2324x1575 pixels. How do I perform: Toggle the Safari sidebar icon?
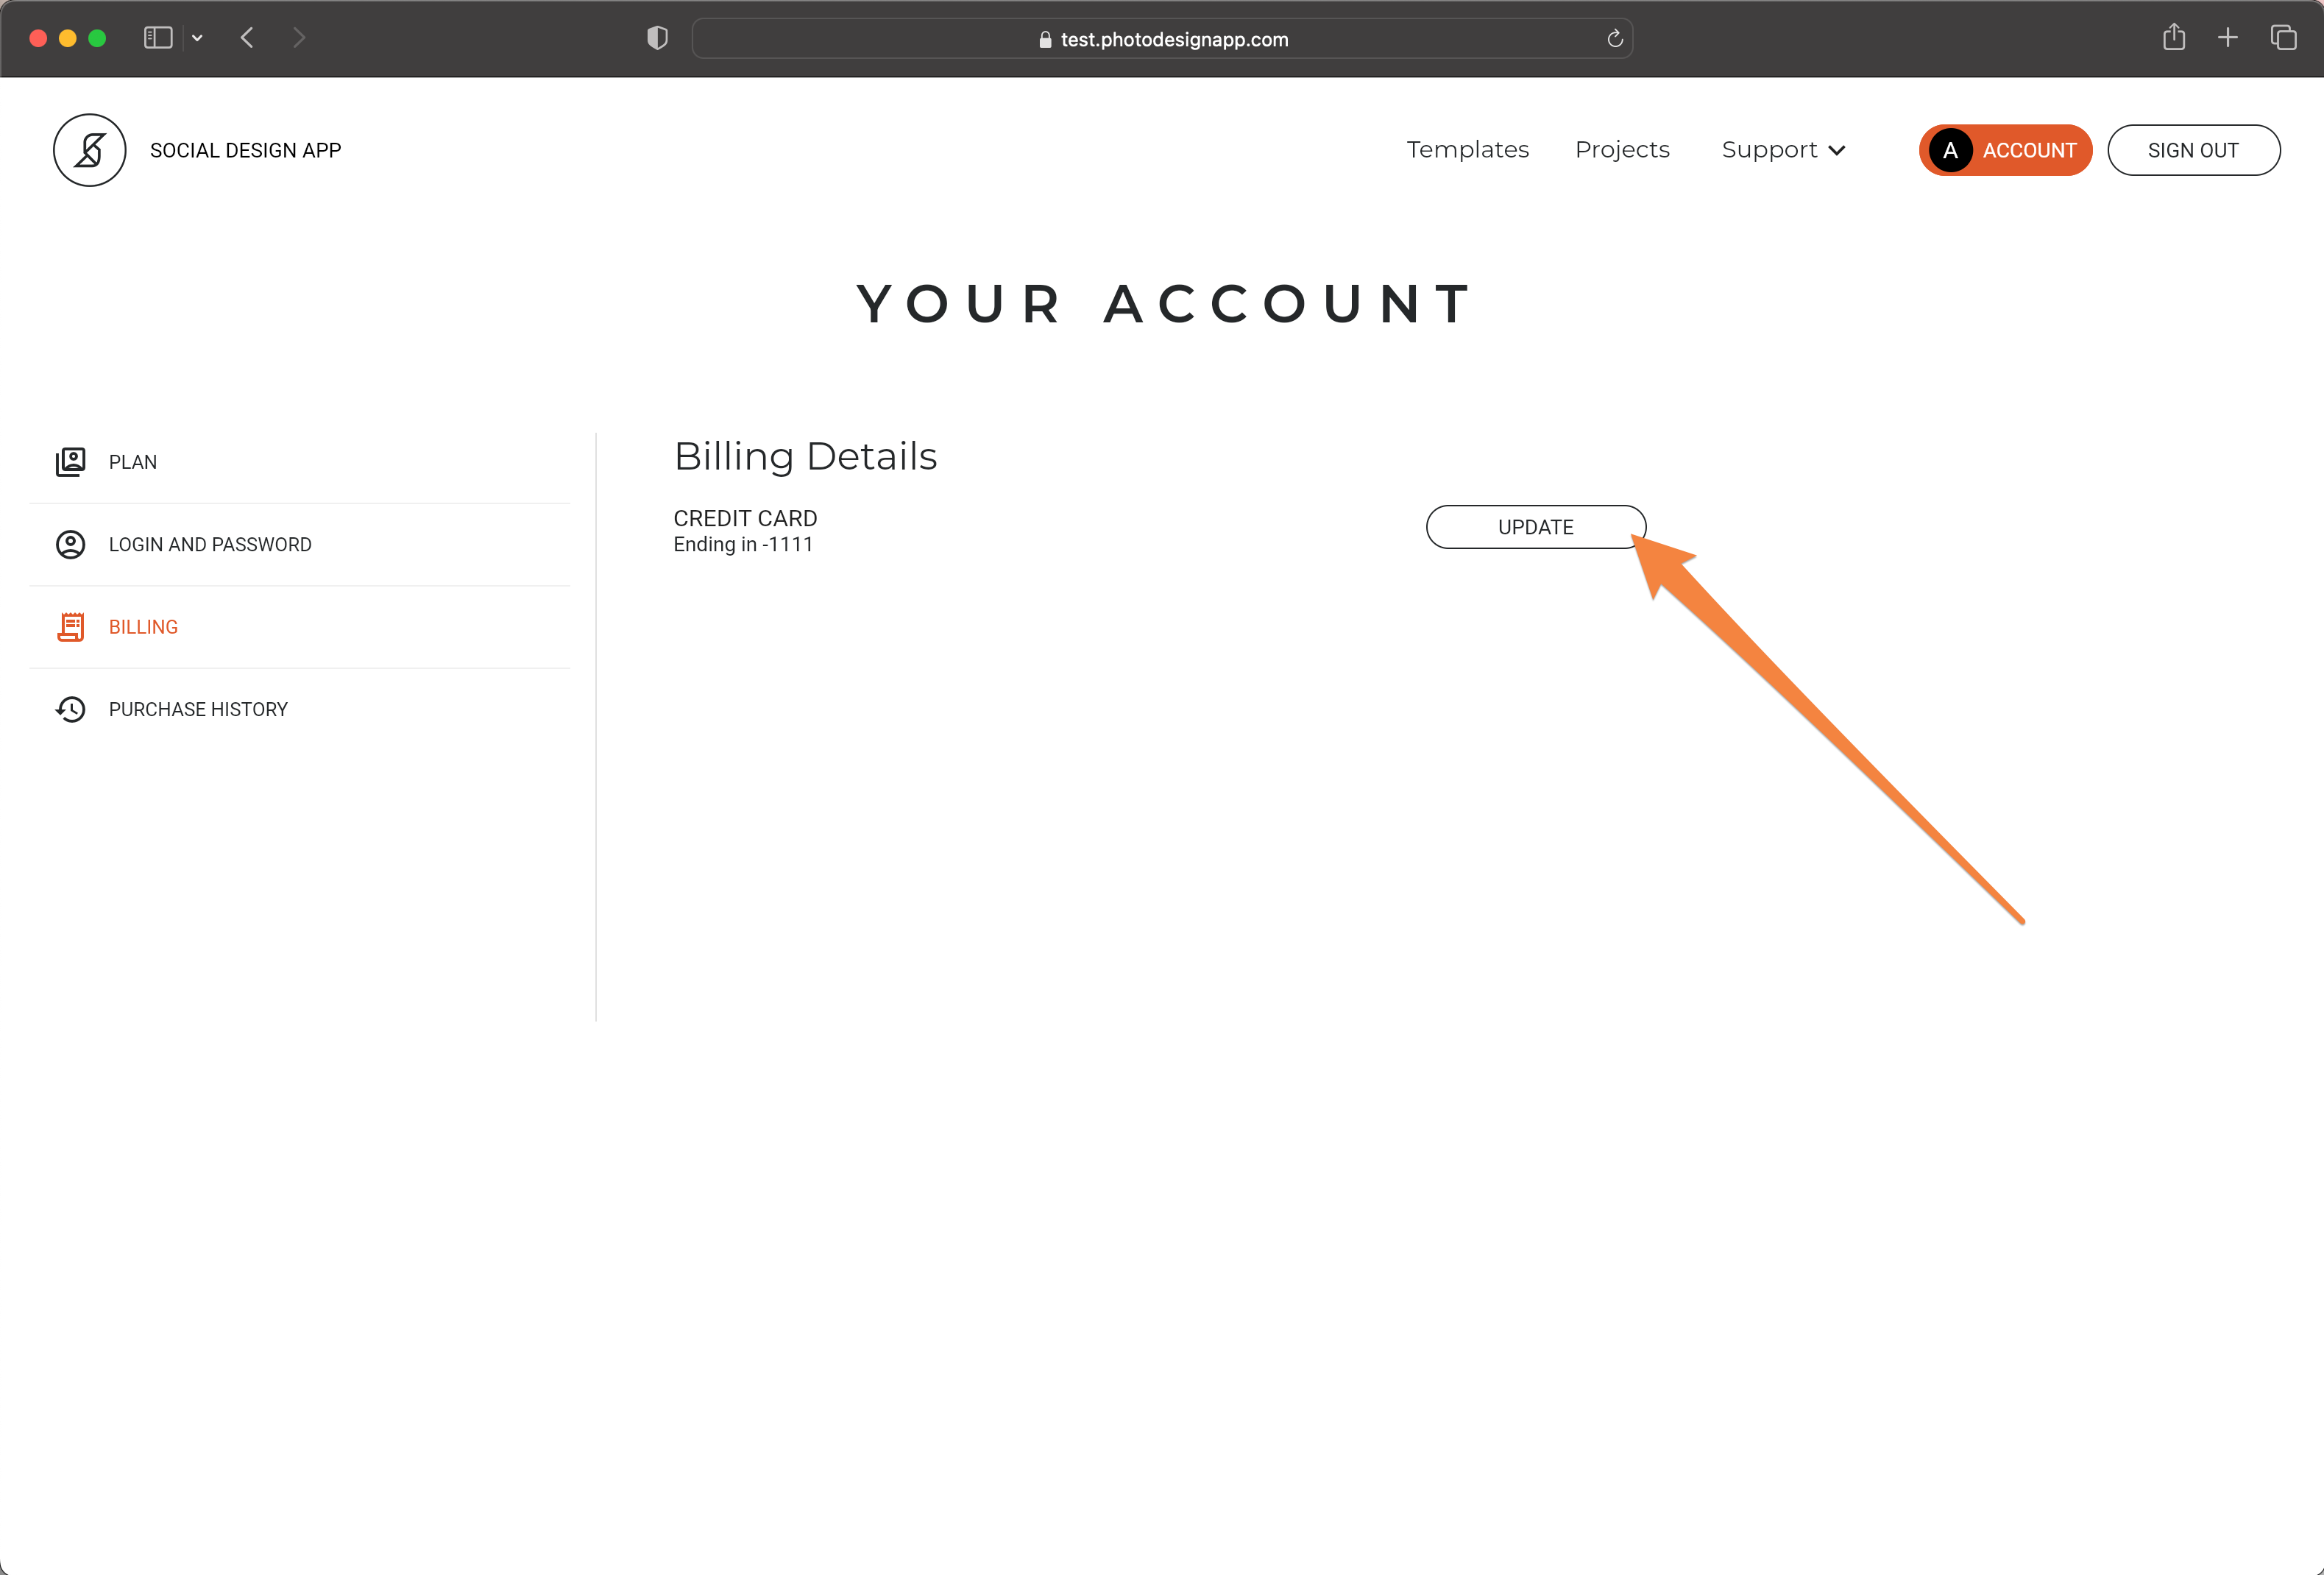click(158, 38)
